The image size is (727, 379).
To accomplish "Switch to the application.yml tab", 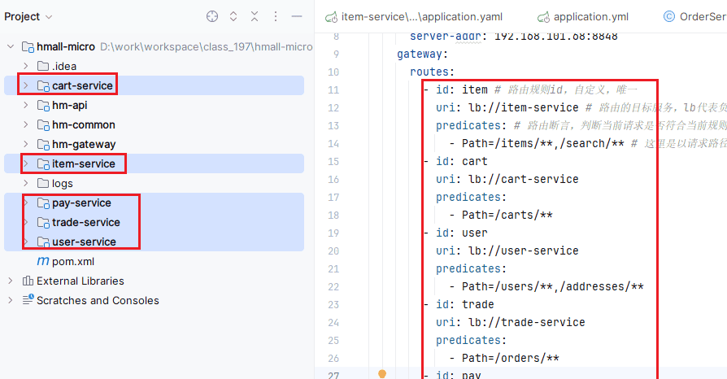I will tap(582, 16).
